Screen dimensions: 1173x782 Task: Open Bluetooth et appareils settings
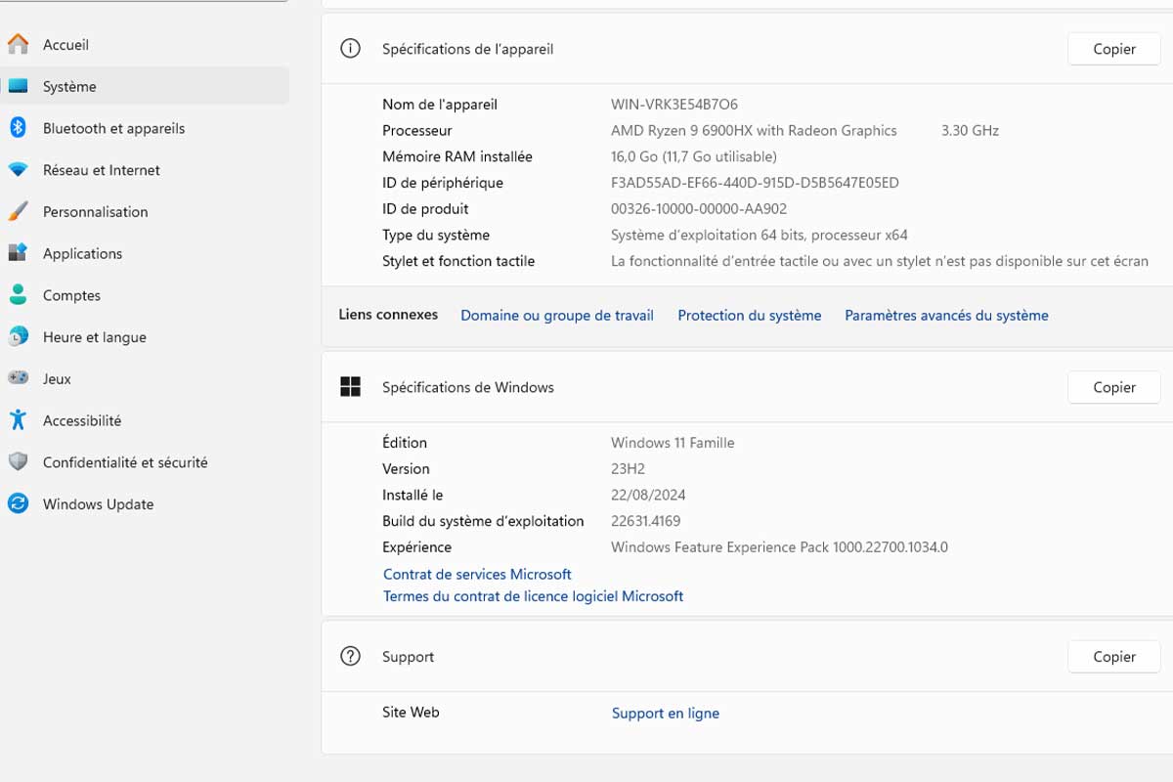click(x=145, y=128)
